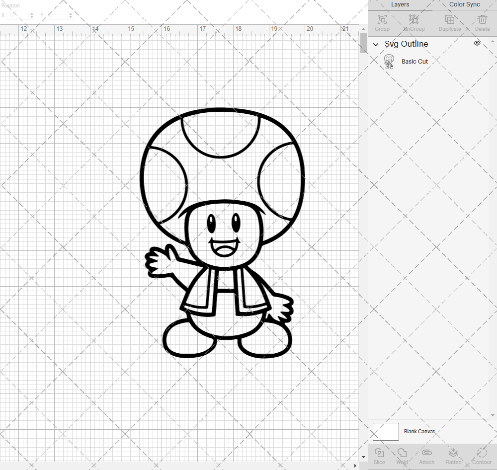Viewport: 497px width, 470px height.
Task: Click the Delete trash icon
Action: (482, 22)
